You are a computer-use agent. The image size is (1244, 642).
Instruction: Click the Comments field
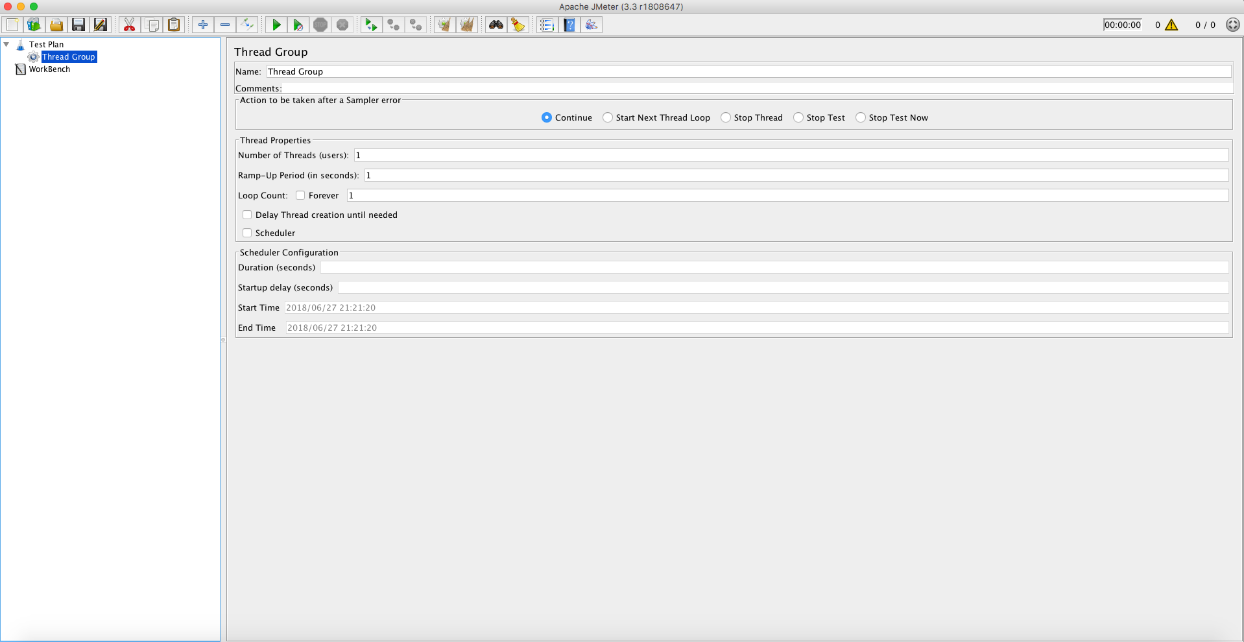tap(757, 88)
